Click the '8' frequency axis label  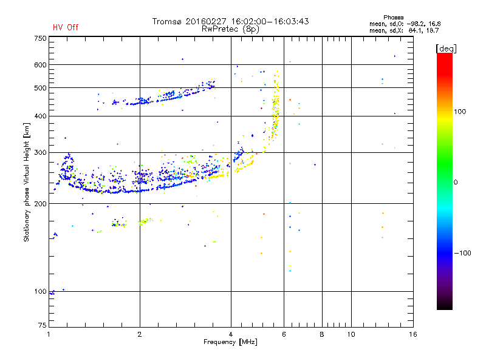[x=322, y=334]
